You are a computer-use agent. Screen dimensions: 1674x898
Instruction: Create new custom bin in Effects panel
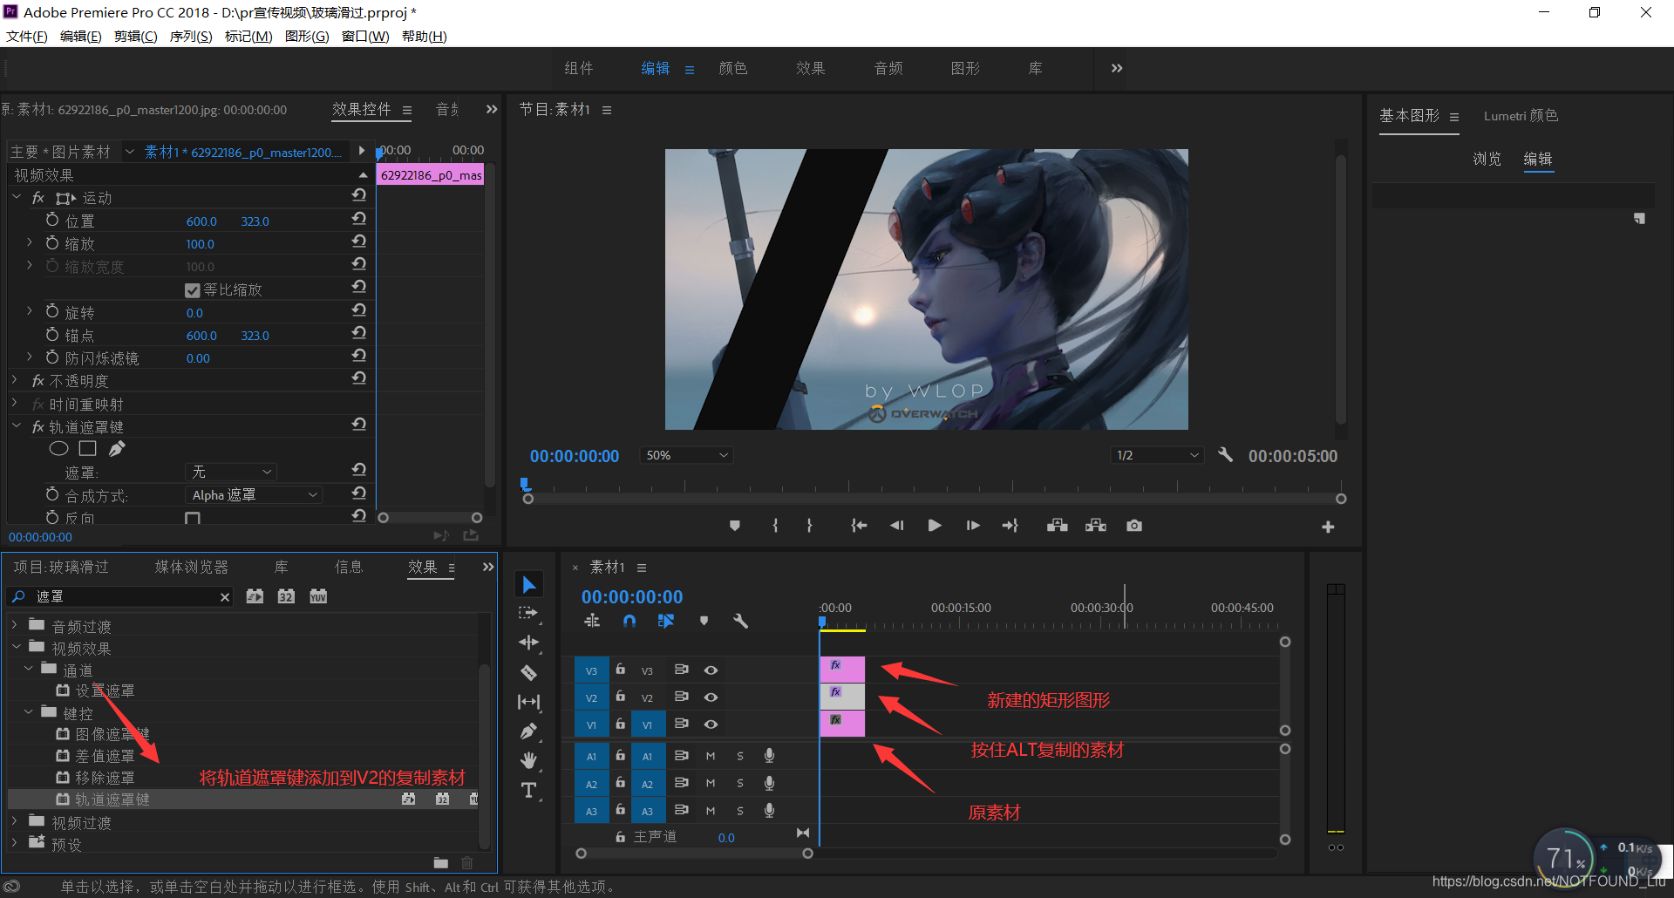click(x=441, y=863)
